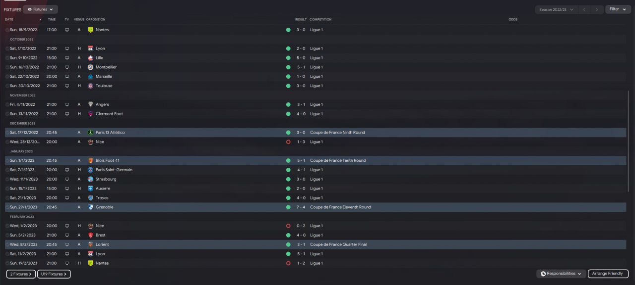635x285 pixels.
Task: Open the U19 Fixtures link
Action: 54,274
